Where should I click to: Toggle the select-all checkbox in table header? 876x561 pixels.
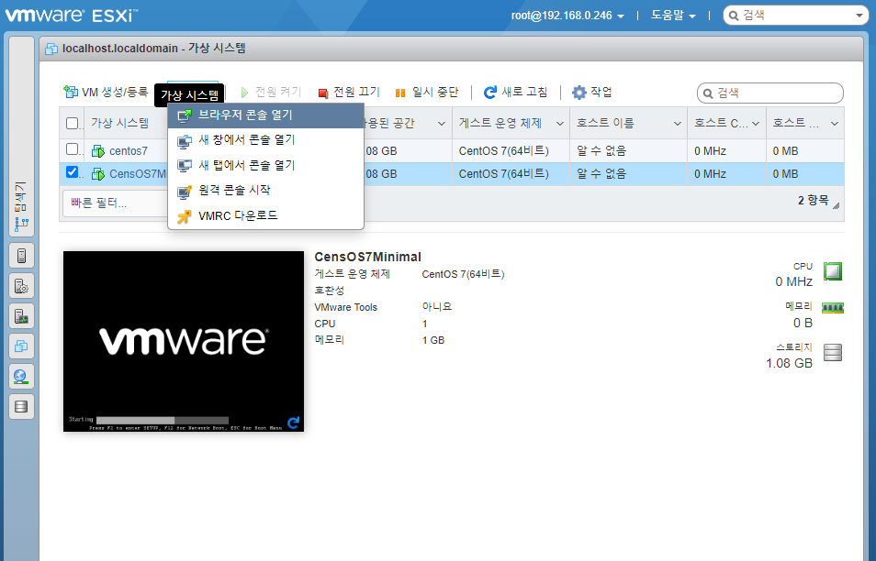click(x=72, y=123)
